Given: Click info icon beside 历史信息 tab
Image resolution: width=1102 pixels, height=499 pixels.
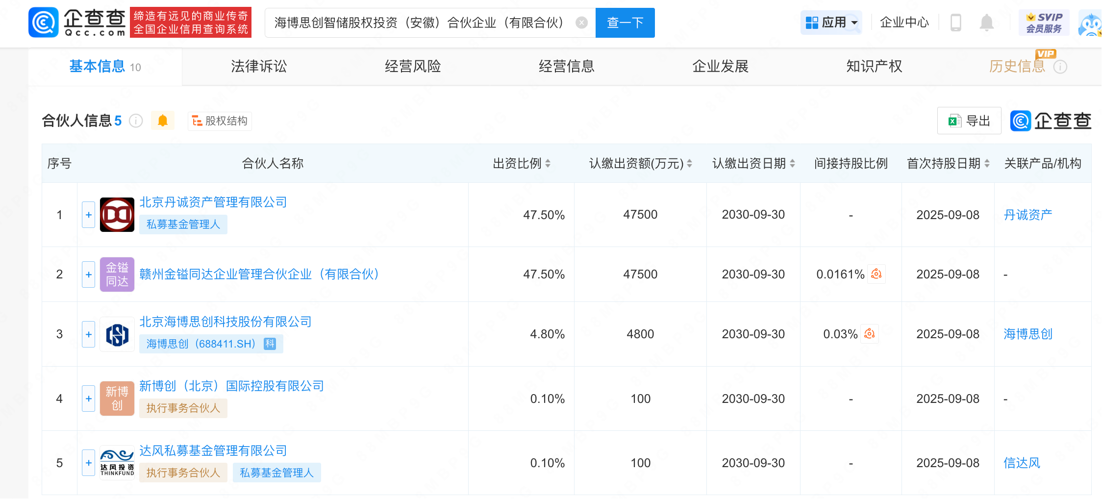Looking at the screenshot, I should pyautogui.click(x=1060, y=67).
